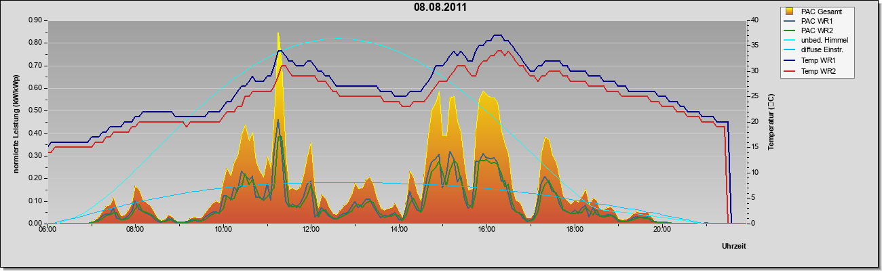Screen dimensions: 882x271
Task: Click the 10:00 time axis label
Action: click(223, 230)
